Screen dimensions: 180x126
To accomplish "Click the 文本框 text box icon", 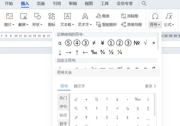I will click(x=67, y=16).
